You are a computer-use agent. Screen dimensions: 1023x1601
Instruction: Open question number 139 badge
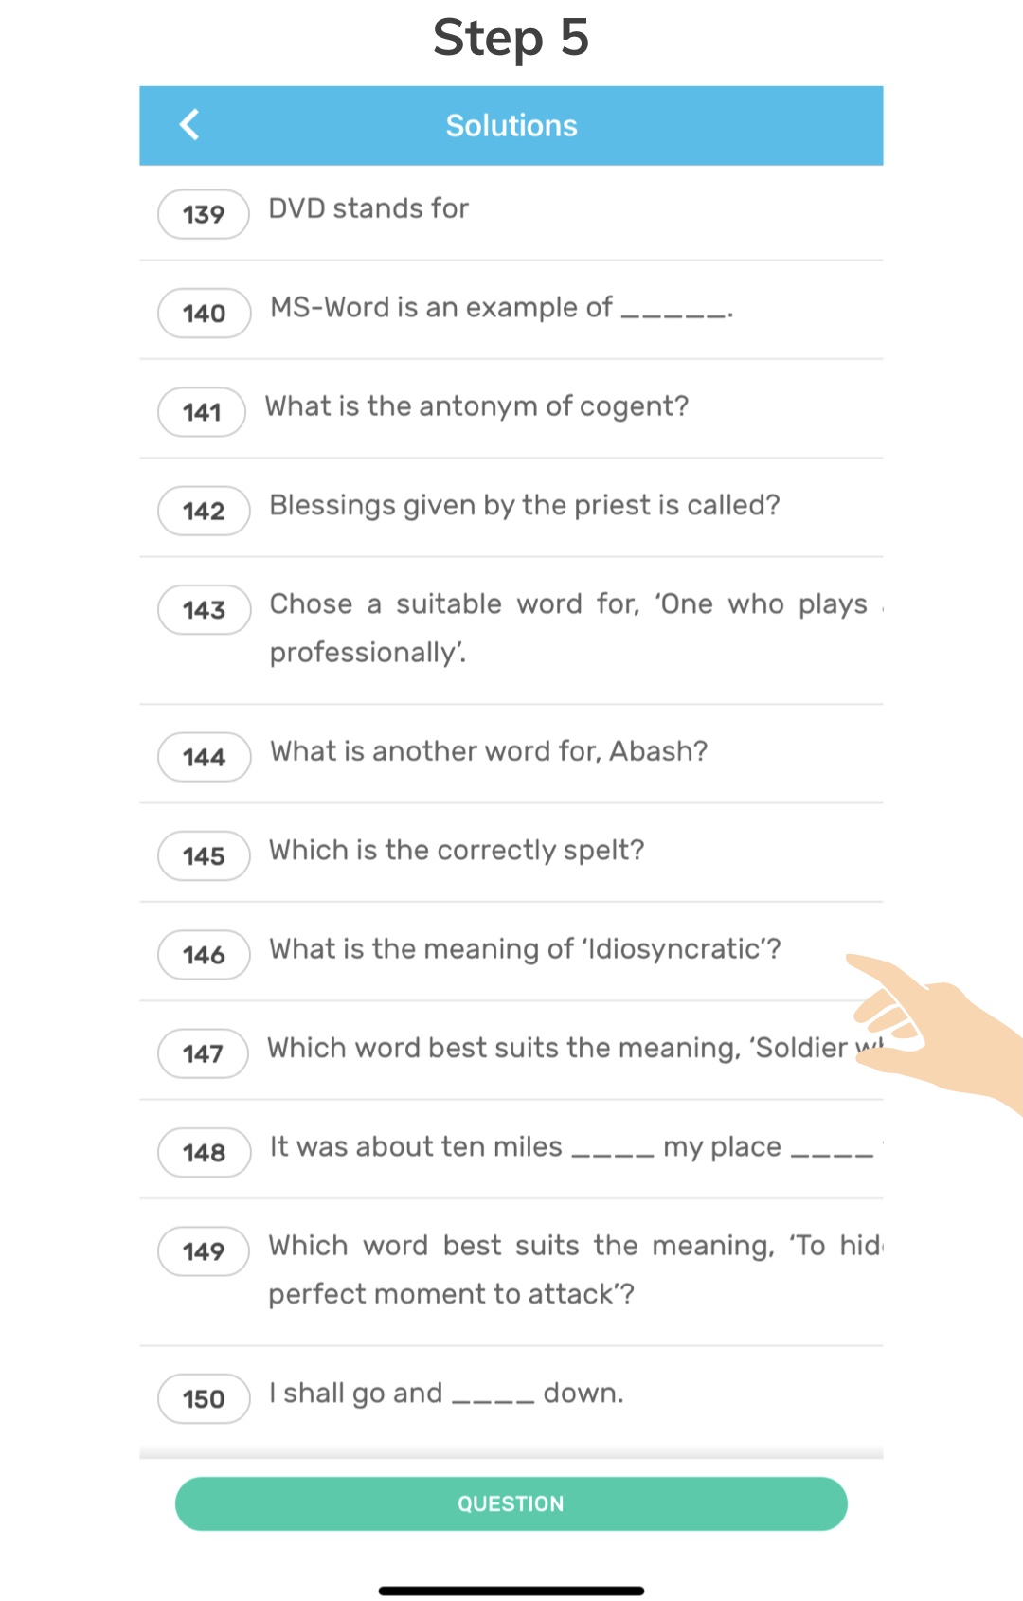pyautogui.click(x=204, y=214)
